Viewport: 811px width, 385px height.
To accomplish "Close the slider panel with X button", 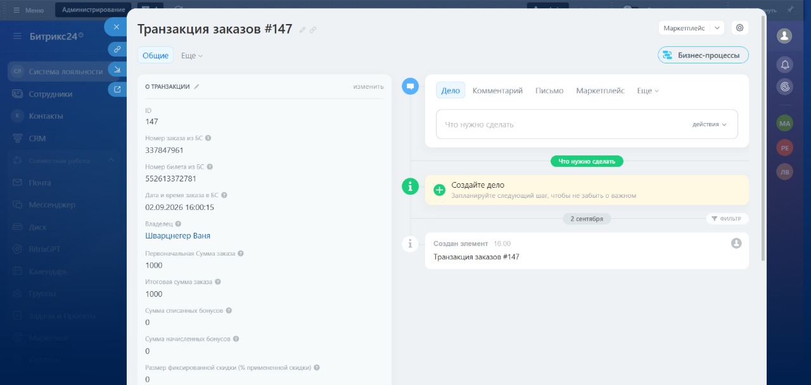I will pos(117,27).
